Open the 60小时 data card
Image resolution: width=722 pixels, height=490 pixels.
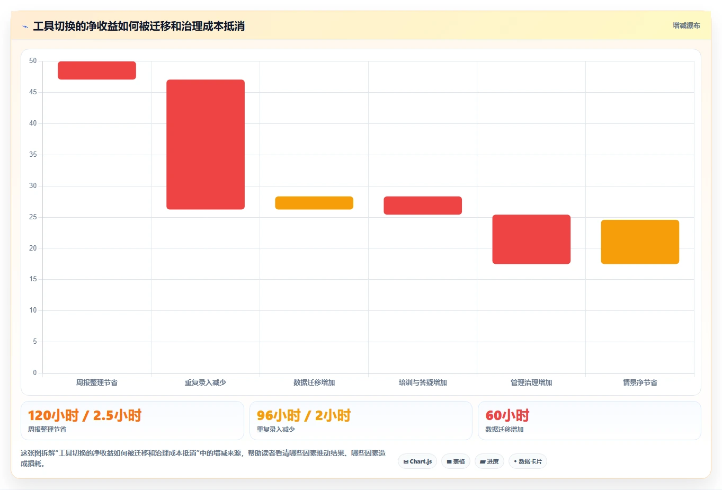[x=589, y=421]
